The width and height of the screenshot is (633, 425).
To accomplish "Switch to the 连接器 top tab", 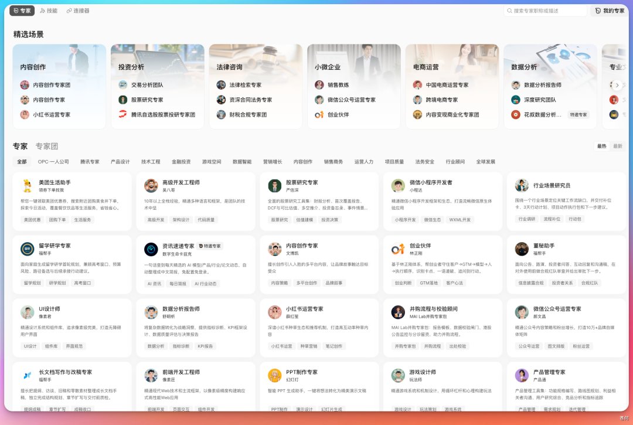I will pos(78,11).
